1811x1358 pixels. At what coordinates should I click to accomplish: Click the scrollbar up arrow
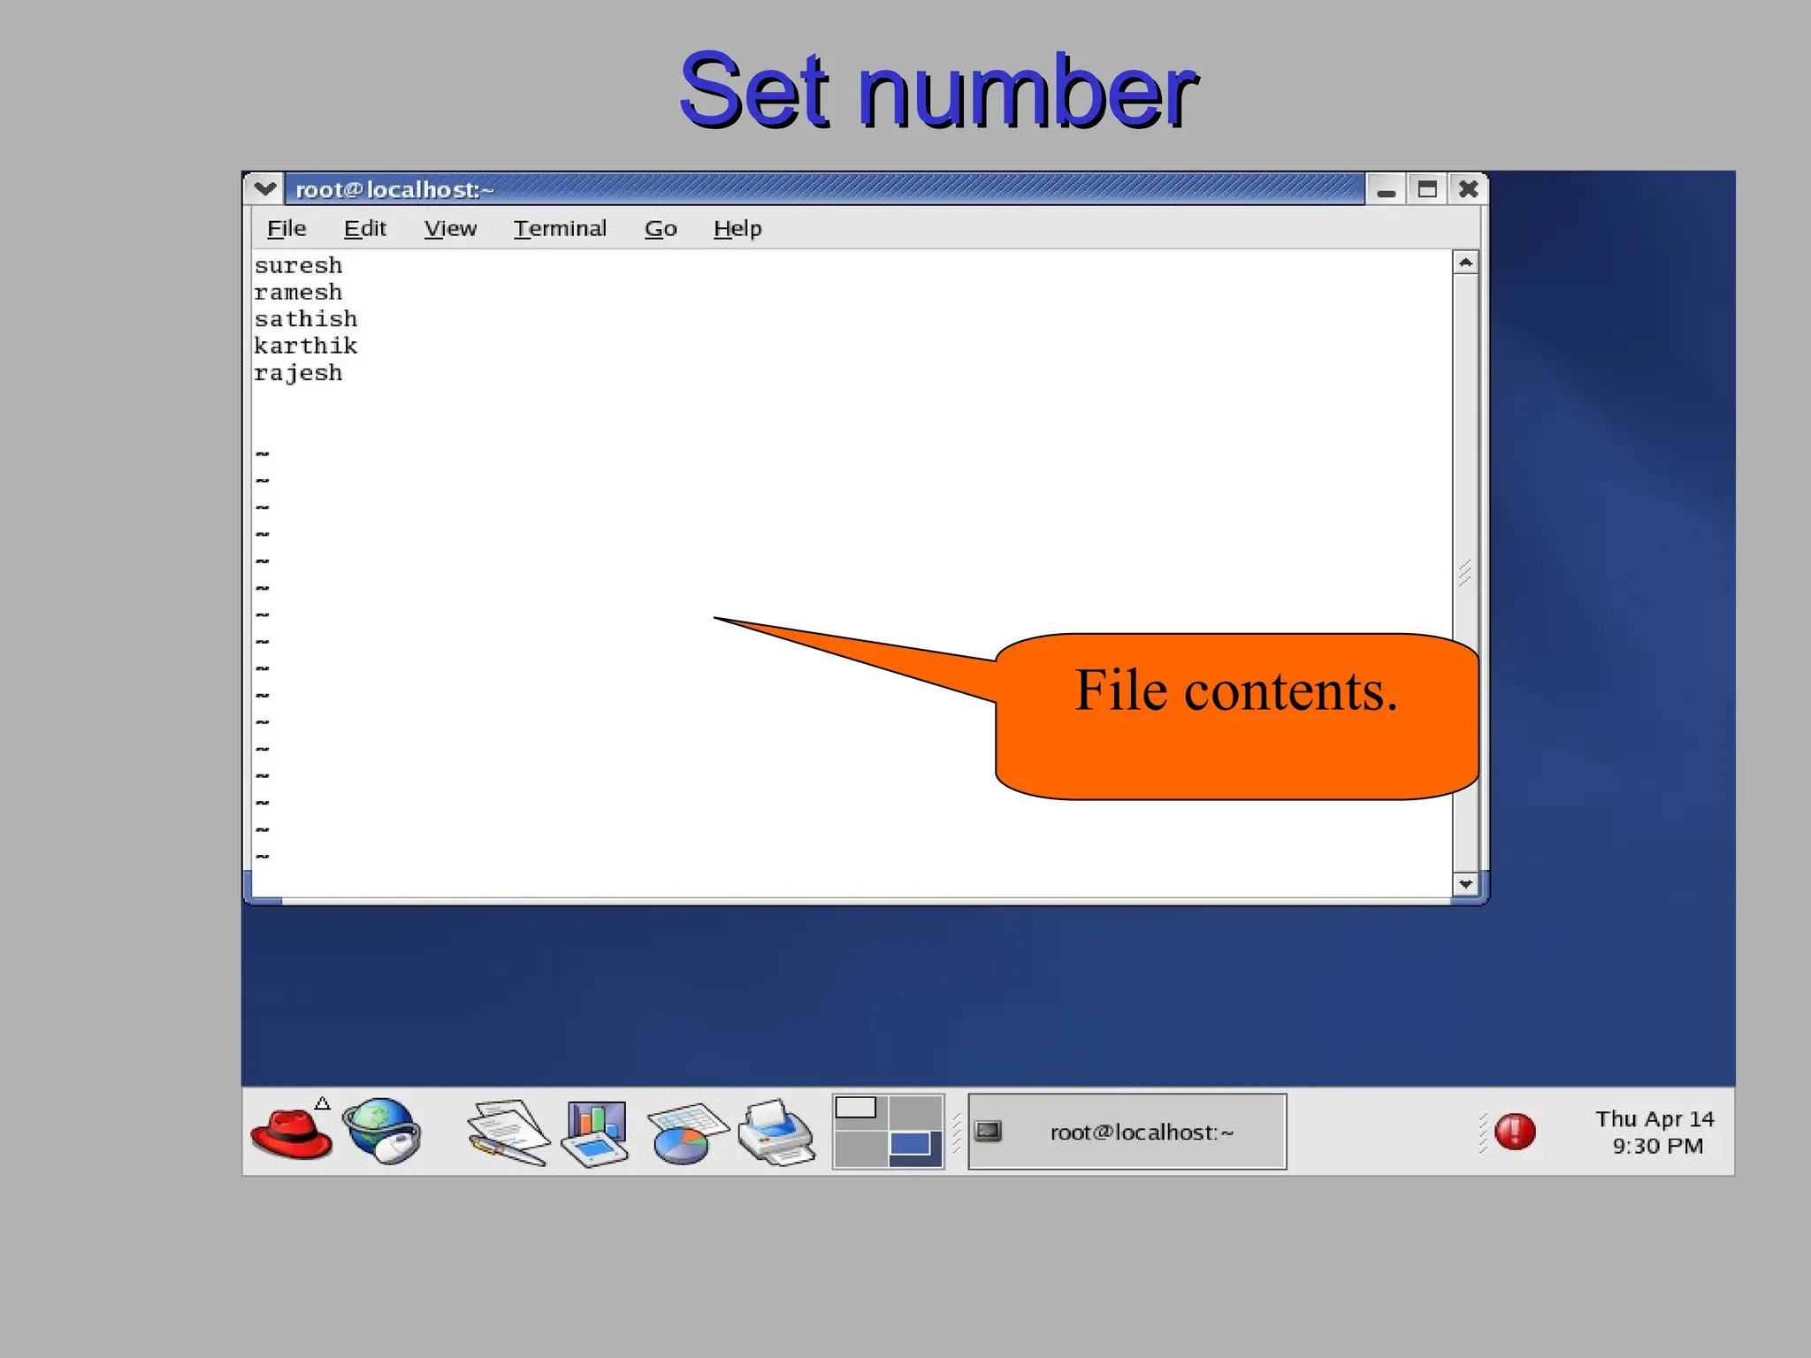[1465, 263]
